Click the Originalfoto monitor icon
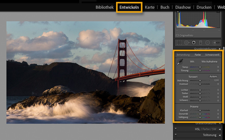Image resolution: width=225 pixels, height=140 pixels. click(177, 35)
